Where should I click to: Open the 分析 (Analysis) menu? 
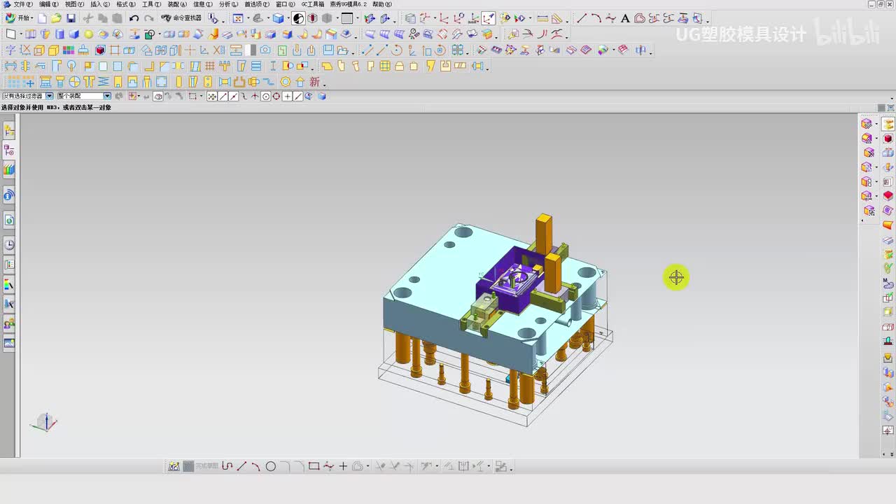point(229,4)
